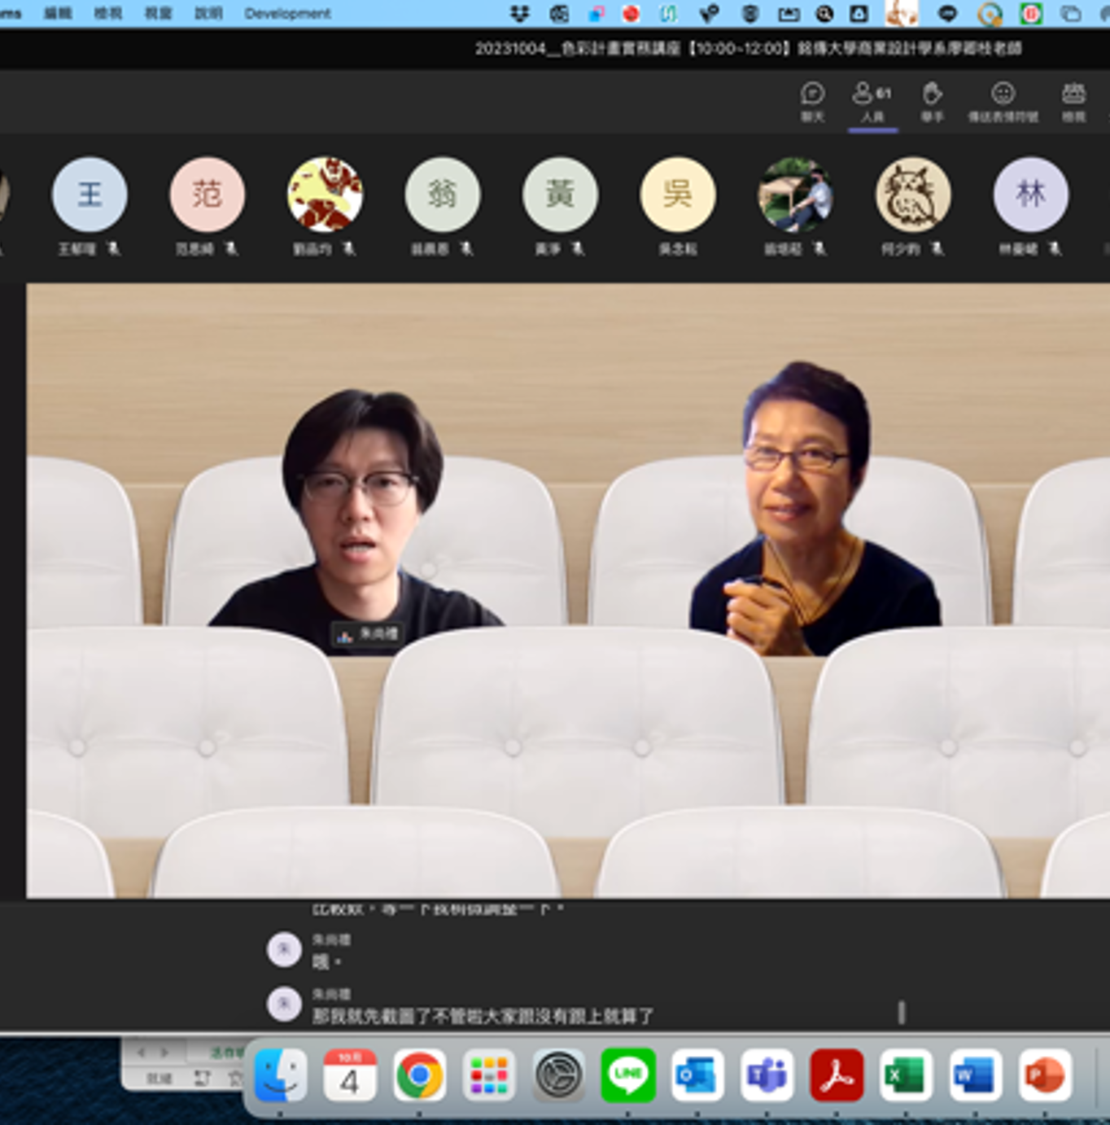Open Google Chrome from the dock
The width and height of the screenshot is (1110, 1125).
click(419, 1075)
